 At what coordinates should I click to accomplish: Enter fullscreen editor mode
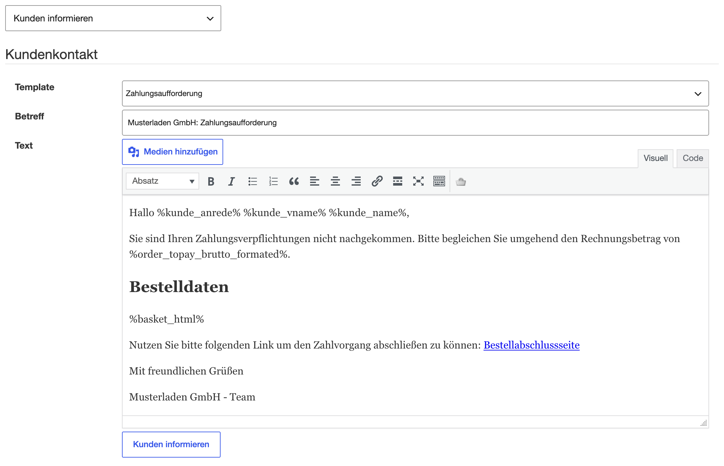(x=418, y=181)
